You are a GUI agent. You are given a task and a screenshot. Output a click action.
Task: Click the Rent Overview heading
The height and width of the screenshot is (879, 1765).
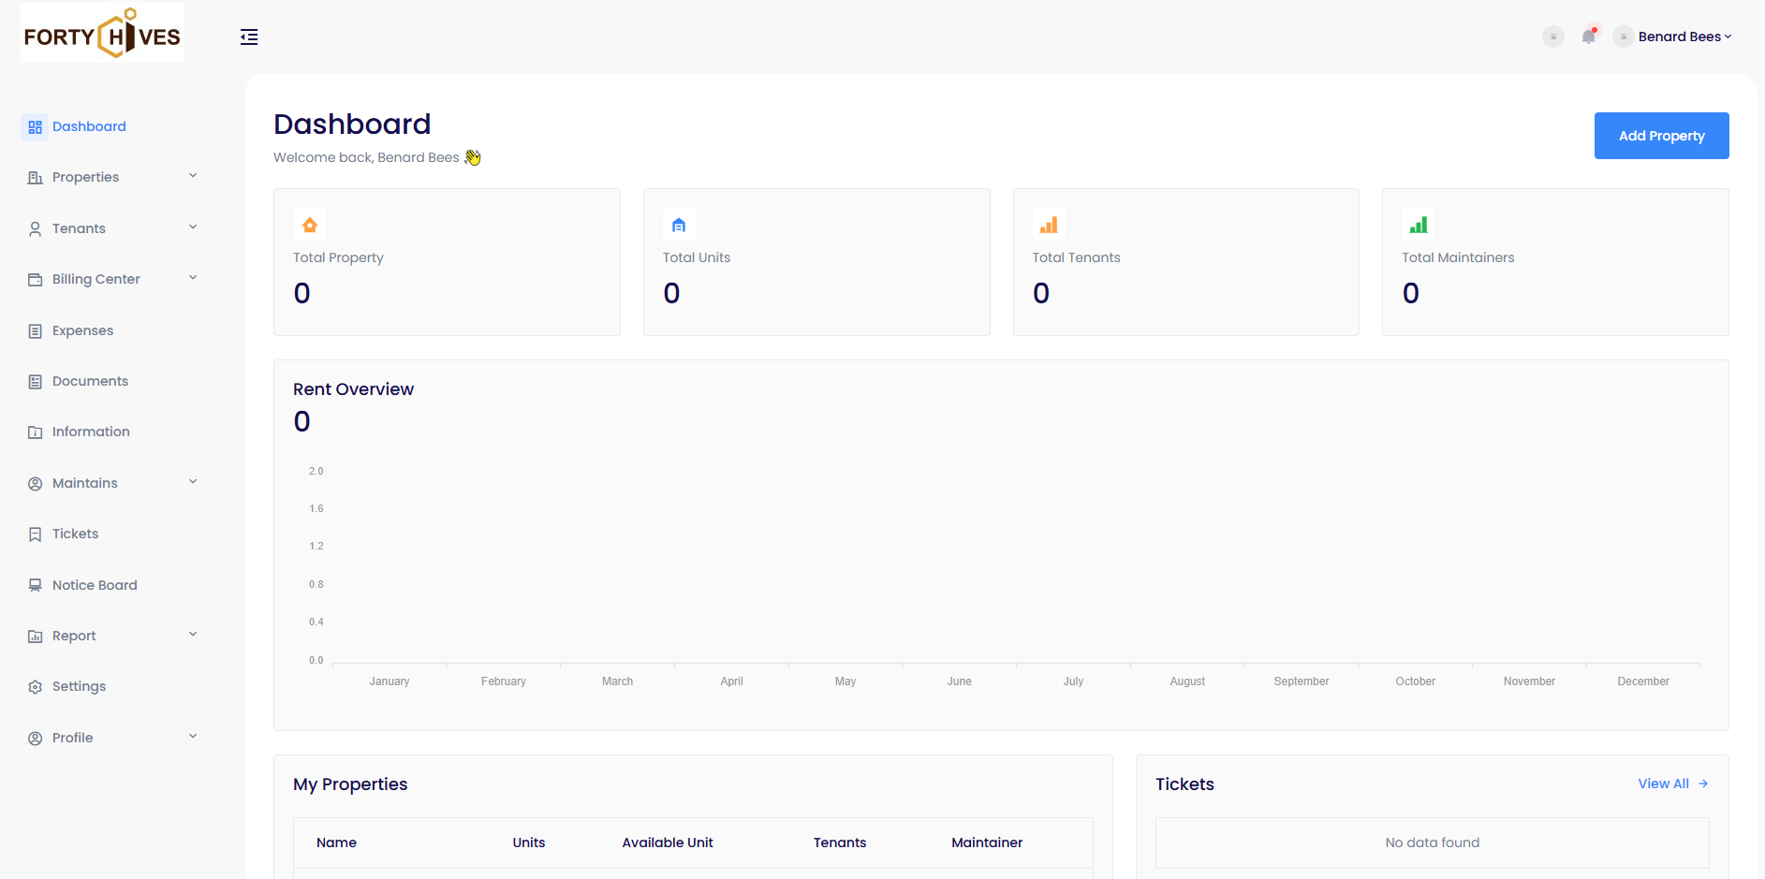353,389
